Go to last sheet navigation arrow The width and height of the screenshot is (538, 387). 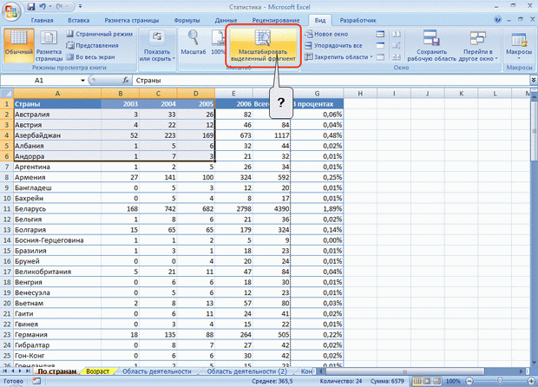28,371
